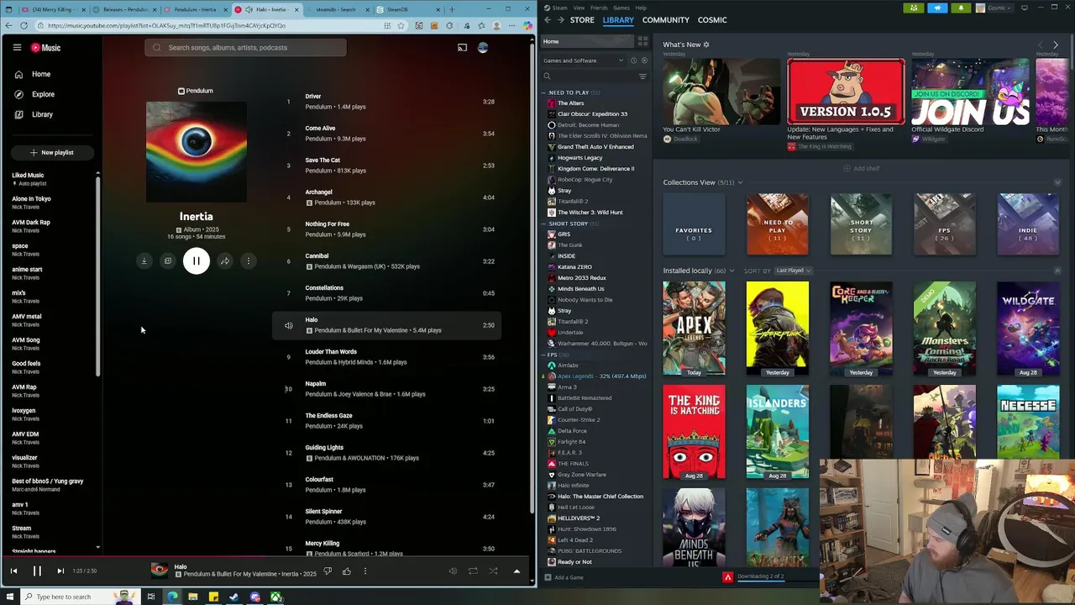
Task: Open Steam notifications bell
Action: point(961,8)
